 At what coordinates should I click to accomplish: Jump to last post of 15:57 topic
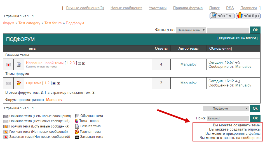(x=238, y=62)
